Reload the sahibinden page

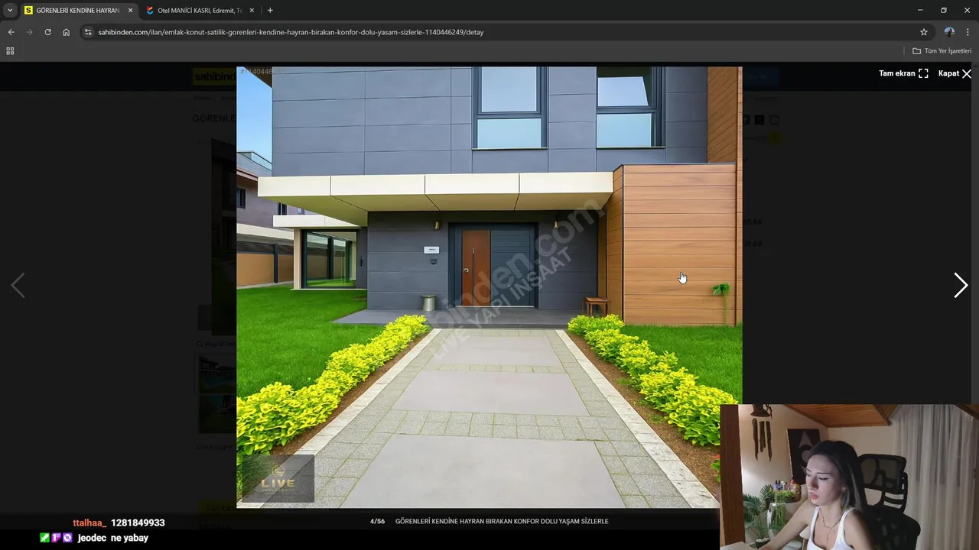click(47, 32)
